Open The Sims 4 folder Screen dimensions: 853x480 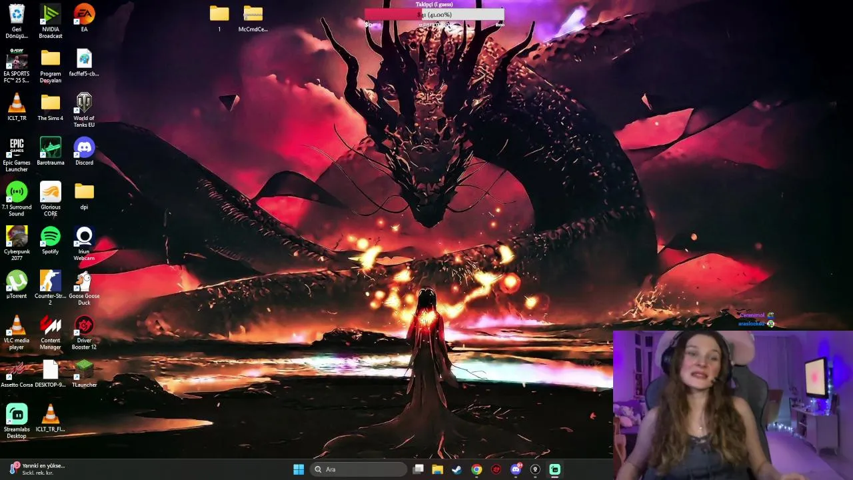51,107
